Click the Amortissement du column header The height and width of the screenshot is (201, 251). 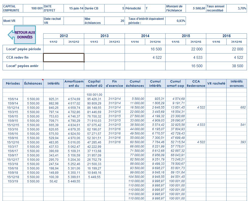[x=74, y=83]
